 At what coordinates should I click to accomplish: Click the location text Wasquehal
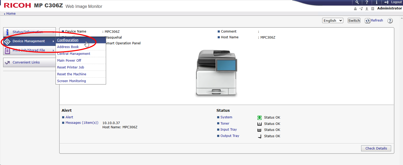(113, 38)
